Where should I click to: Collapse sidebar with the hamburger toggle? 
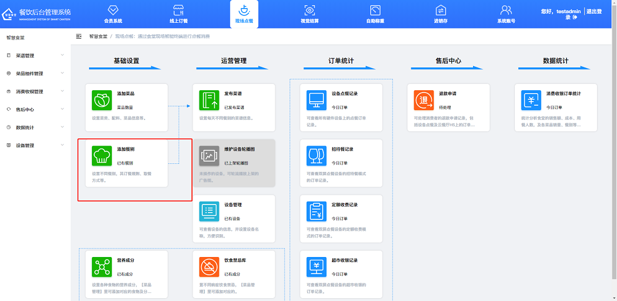coord(79,37)
